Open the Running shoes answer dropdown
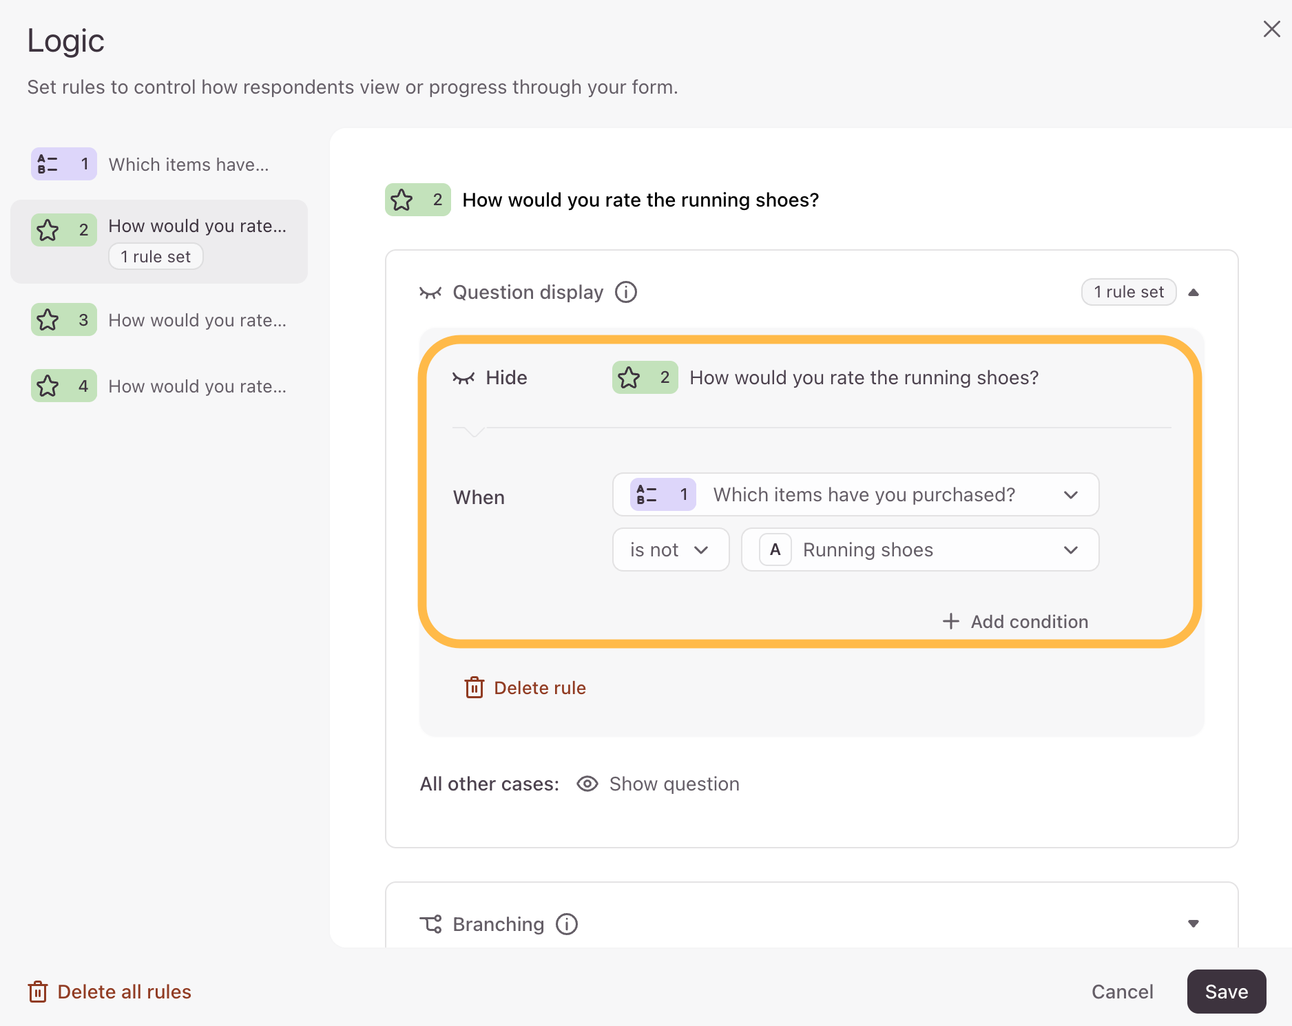Screen dimensions: 1292x1026 (x=920, y=549)
